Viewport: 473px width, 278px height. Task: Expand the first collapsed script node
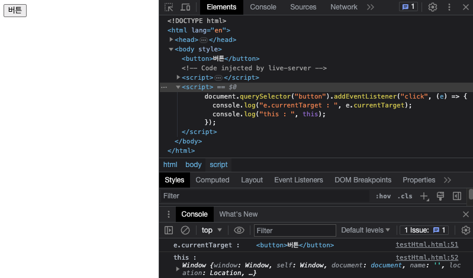[x=178, y=77]
